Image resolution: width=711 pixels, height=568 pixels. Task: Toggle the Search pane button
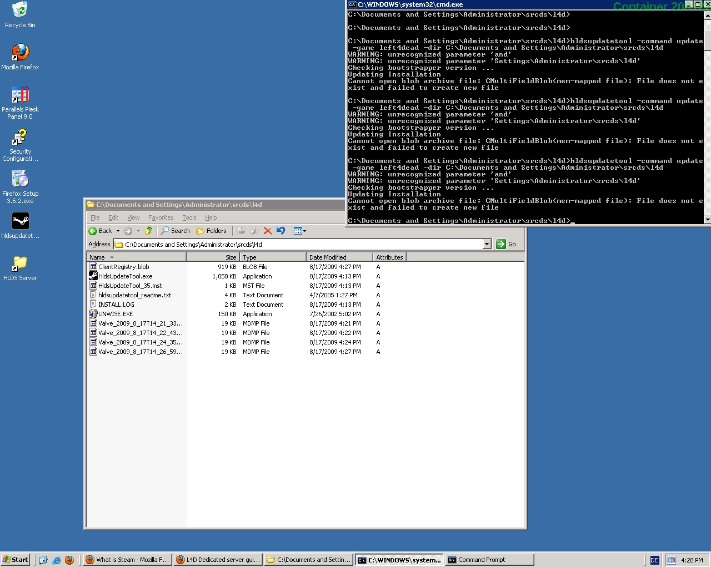[x=175, y=231]
